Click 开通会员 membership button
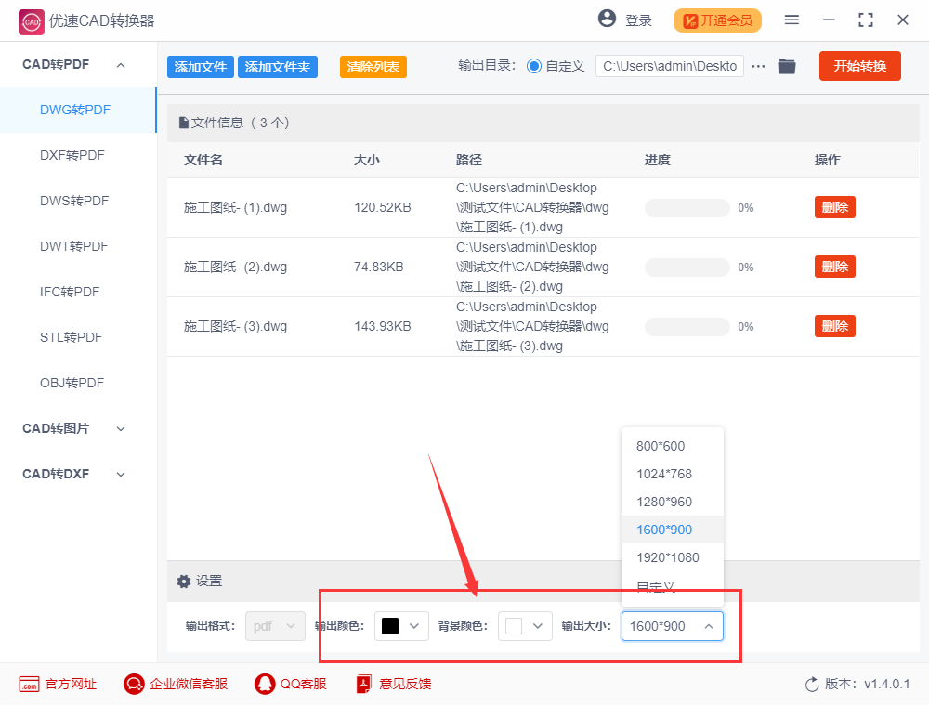 point(717,20)
